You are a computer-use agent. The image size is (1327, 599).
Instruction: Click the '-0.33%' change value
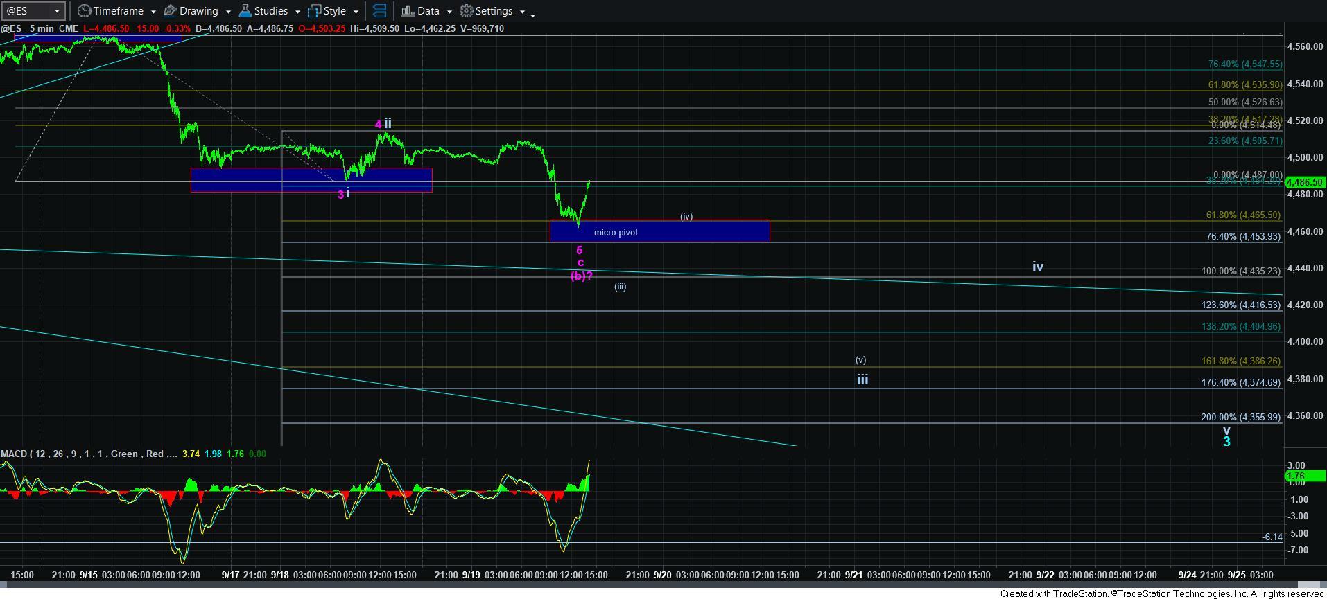click(x=177, y=28)
